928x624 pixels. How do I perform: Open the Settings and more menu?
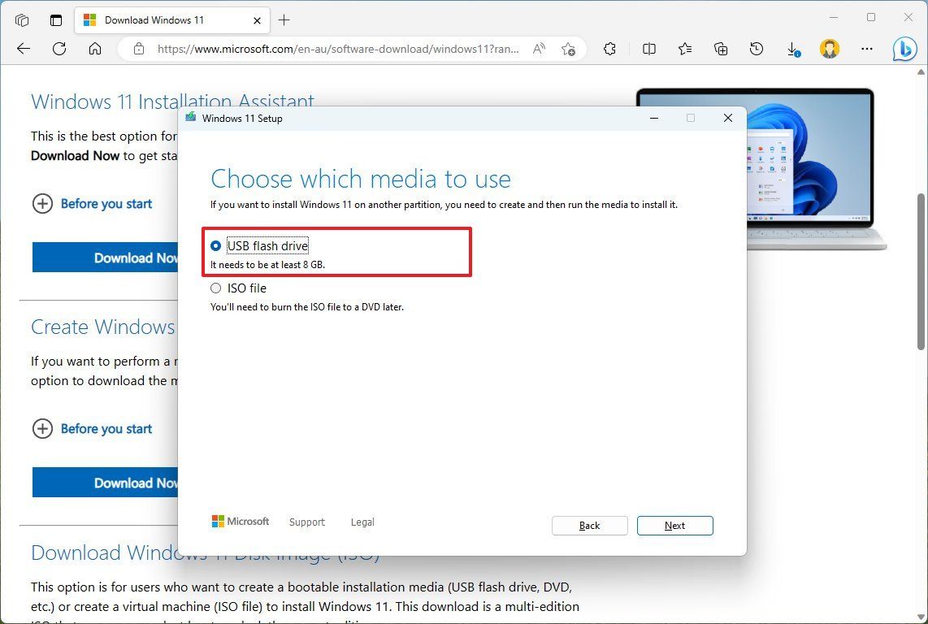click(868, 49)
